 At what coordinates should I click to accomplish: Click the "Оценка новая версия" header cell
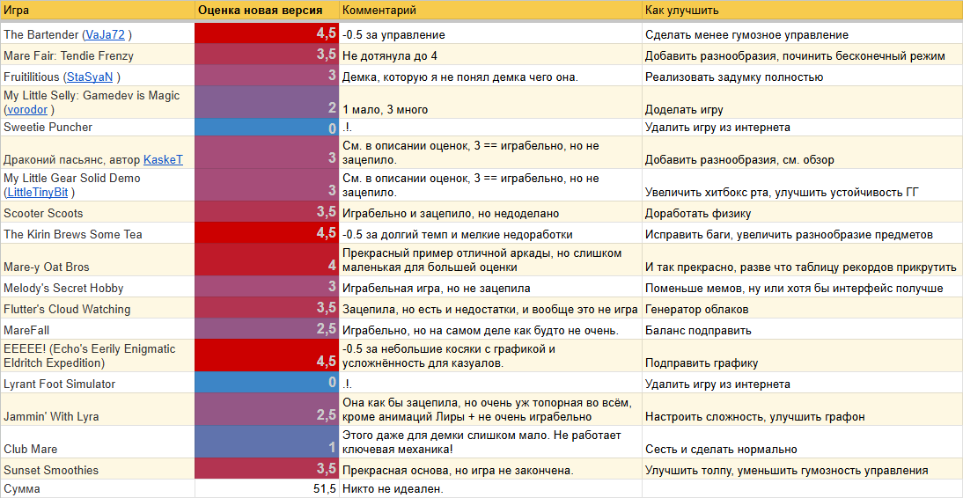point(267,11)
